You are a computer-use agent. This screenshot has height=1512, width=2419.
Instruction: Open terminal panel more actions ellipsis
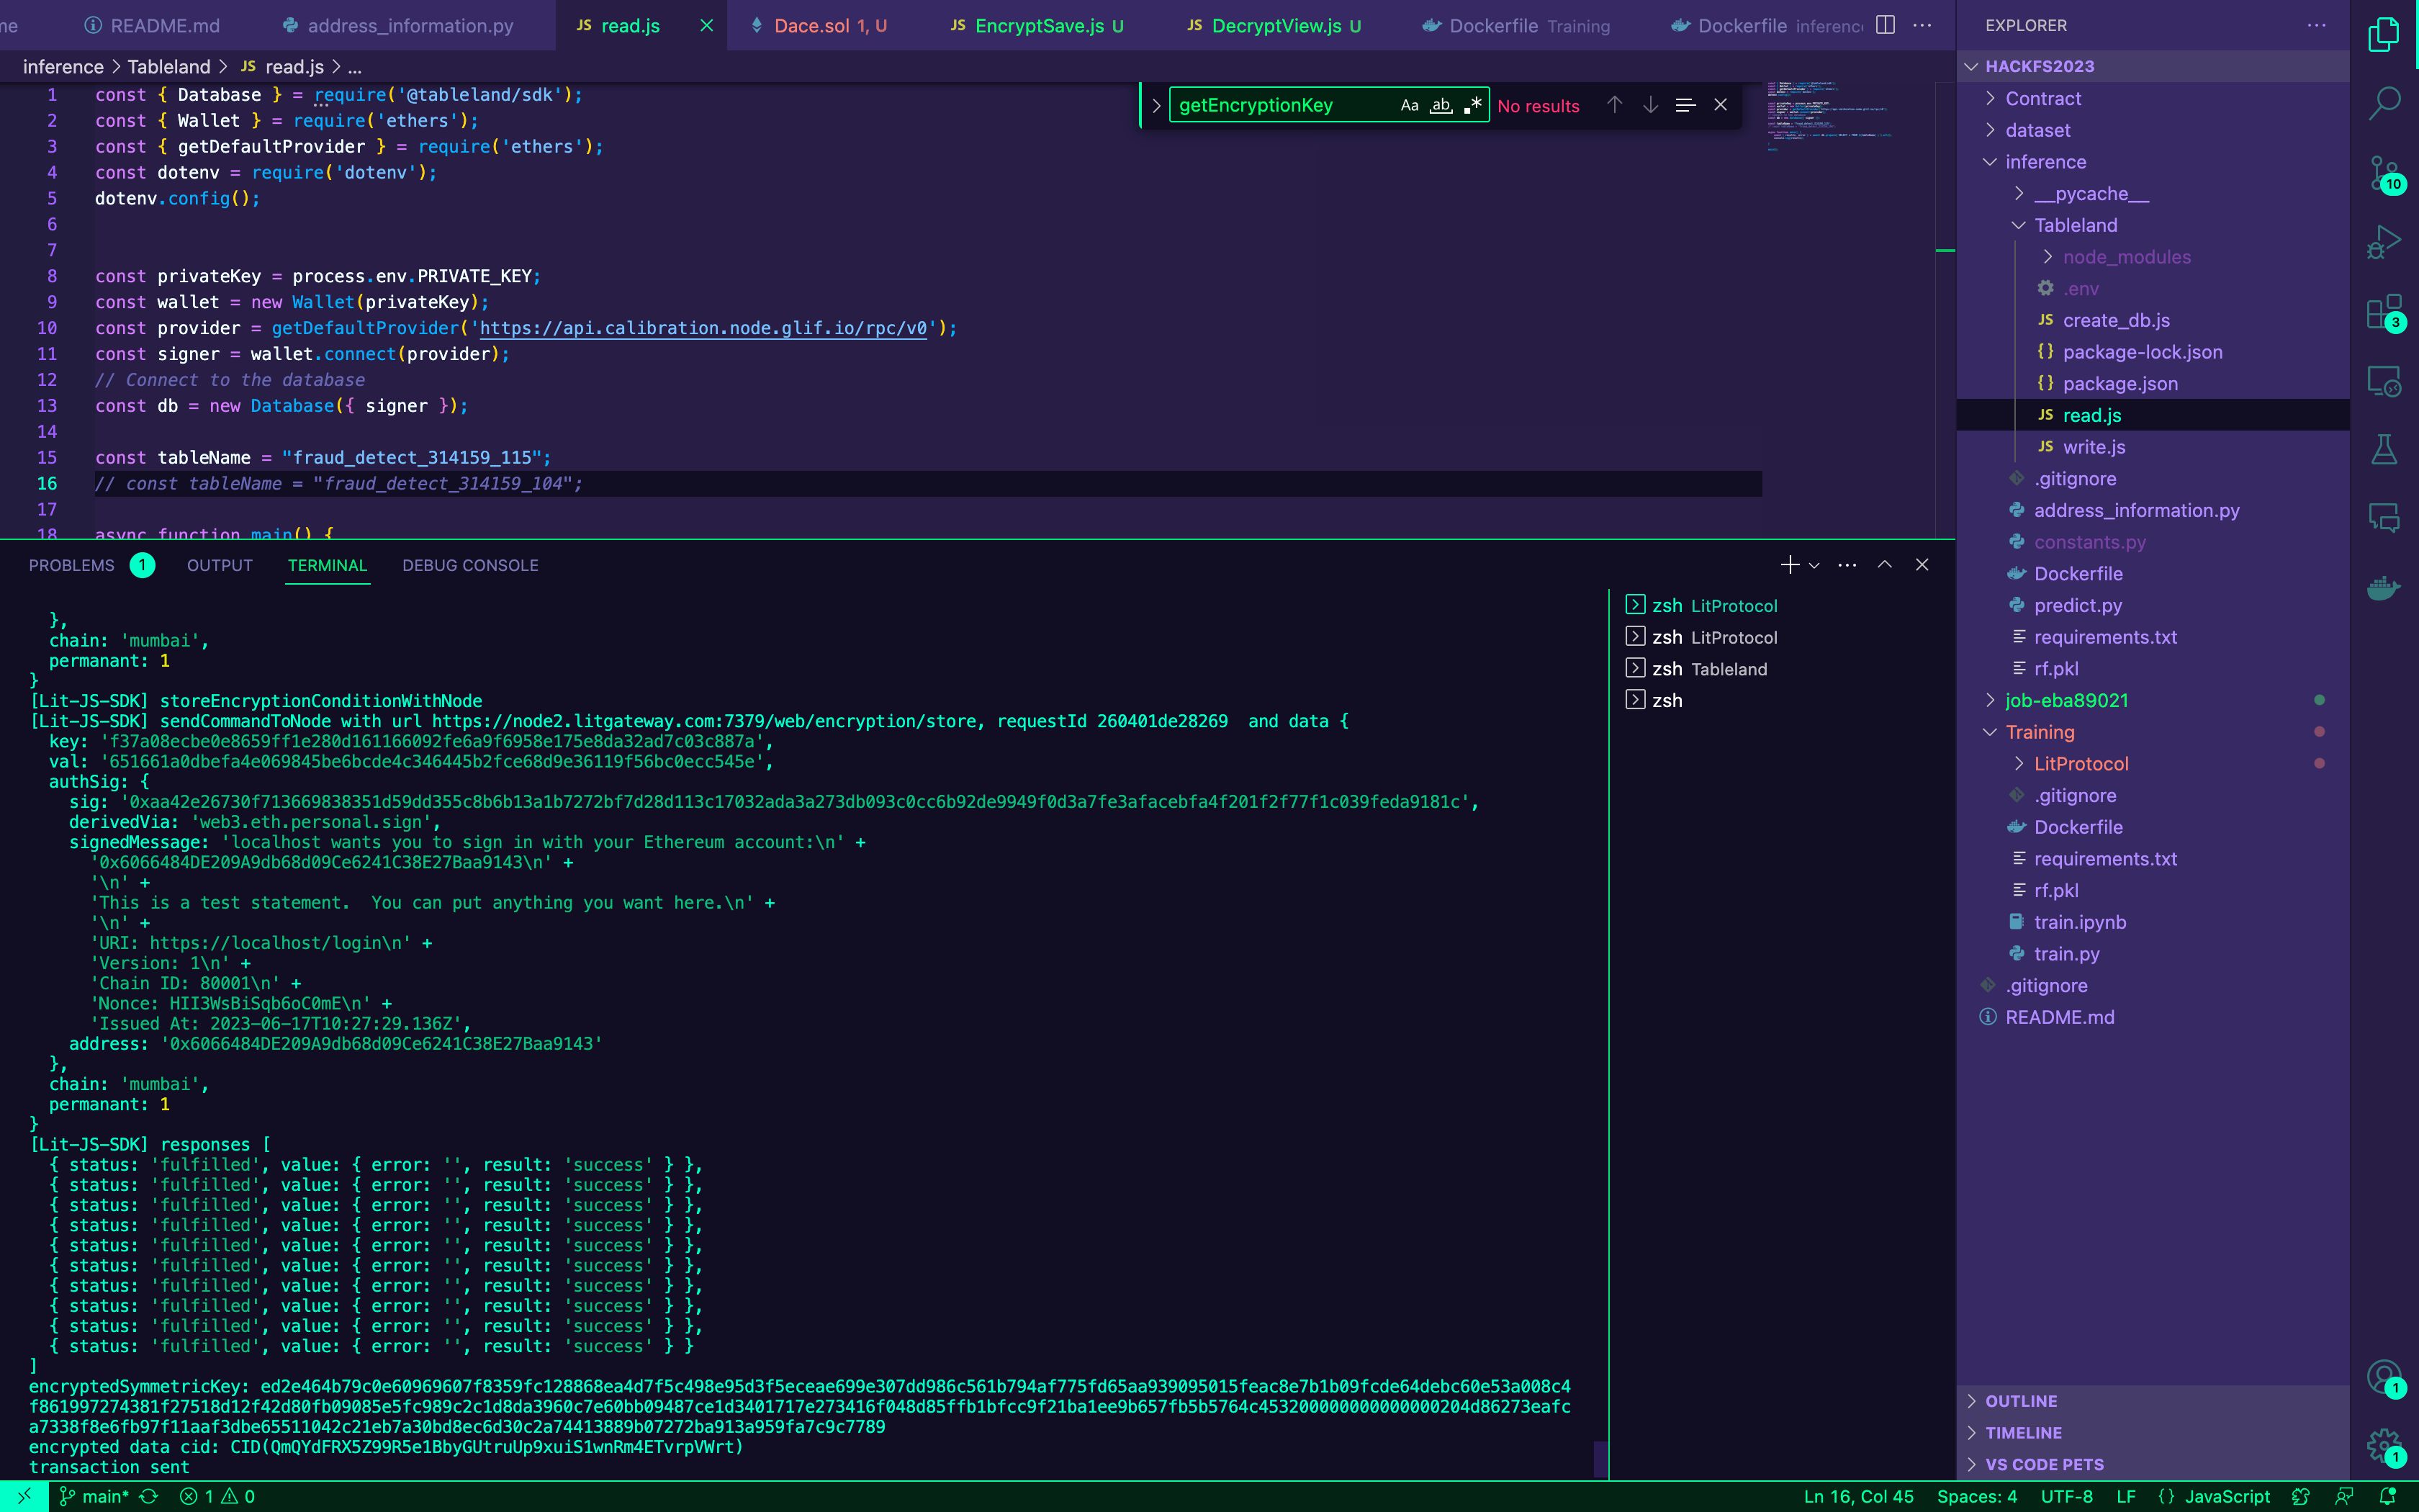[x=1847, y=565]
